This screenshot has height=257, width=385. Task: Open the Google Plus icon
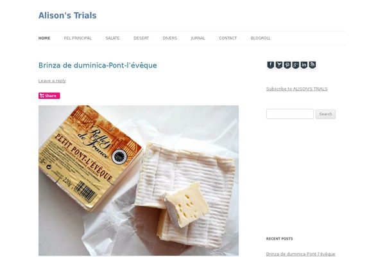(x=295, y=65)
